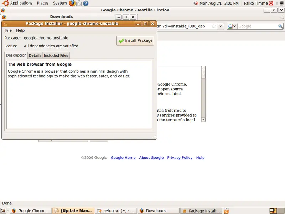Switch to the Details tab
The width and height of the screenshot is (285, 214).
click(x=35, y=55)
